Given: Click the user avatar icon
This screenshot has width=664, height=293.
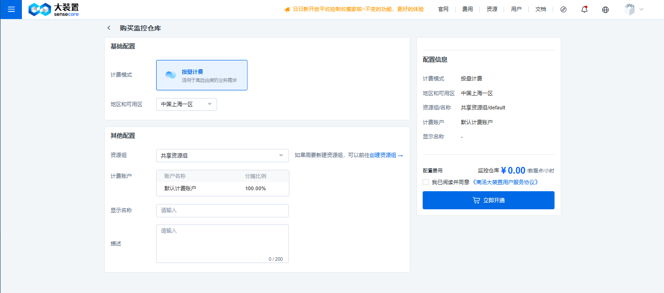Looking at the screenshot, I should coord(630,10).
